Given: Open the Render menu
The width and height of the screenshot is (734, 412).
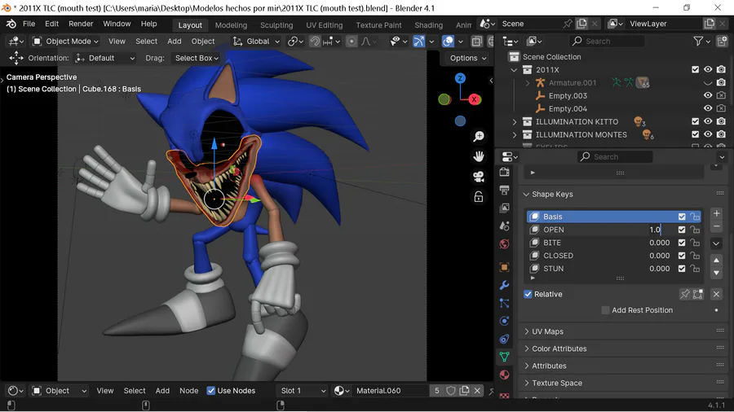Looking at the screenshot, I should (81, 24).
